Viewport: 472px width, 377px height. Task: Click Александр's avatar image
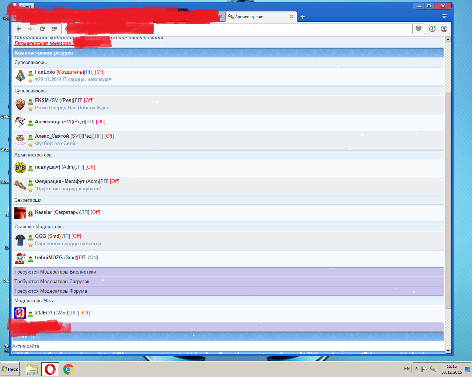[20, 122]
